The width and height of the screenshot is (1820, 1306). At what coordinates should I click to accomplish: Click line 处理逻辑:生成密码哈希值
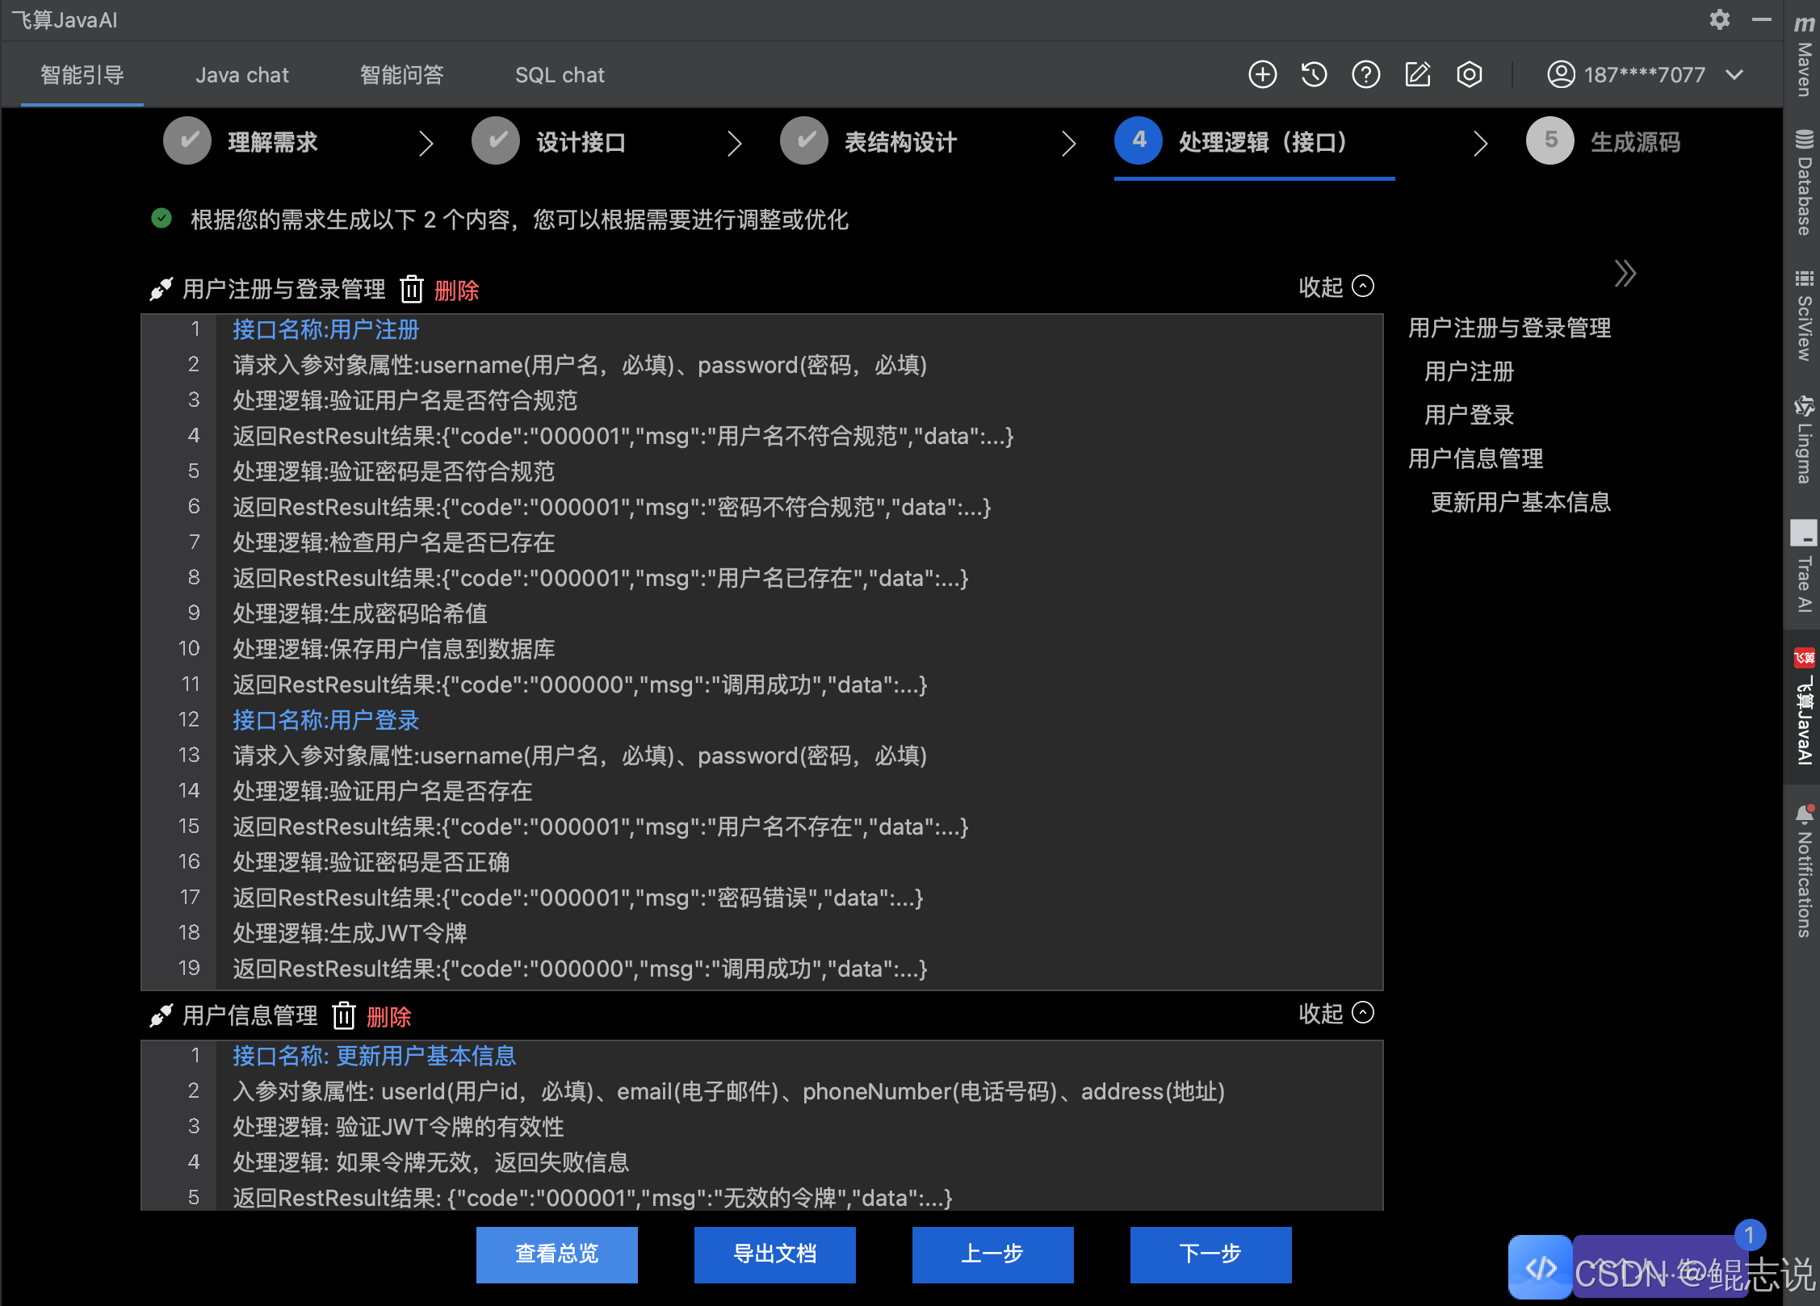[x=360, y=613]
